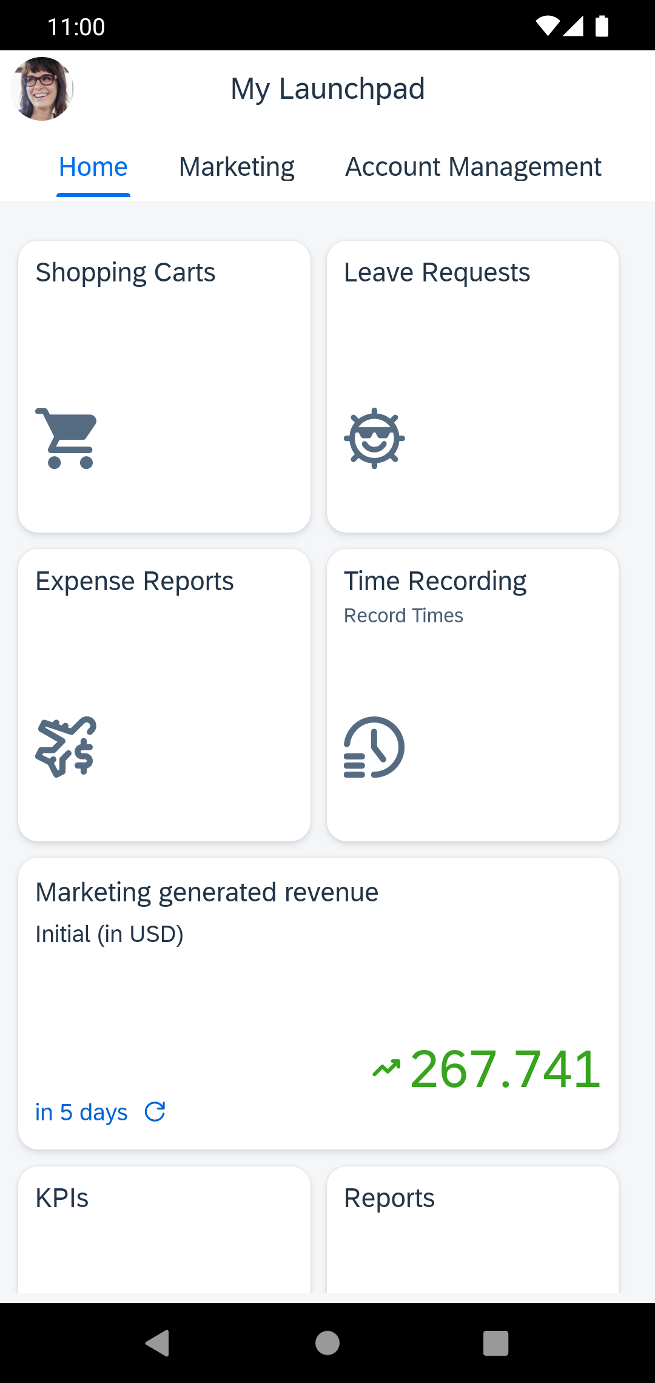Viewport: 655px width, 1383px height.
Task: Select the Record Times subtitle
Action: [x=403, y=616]
